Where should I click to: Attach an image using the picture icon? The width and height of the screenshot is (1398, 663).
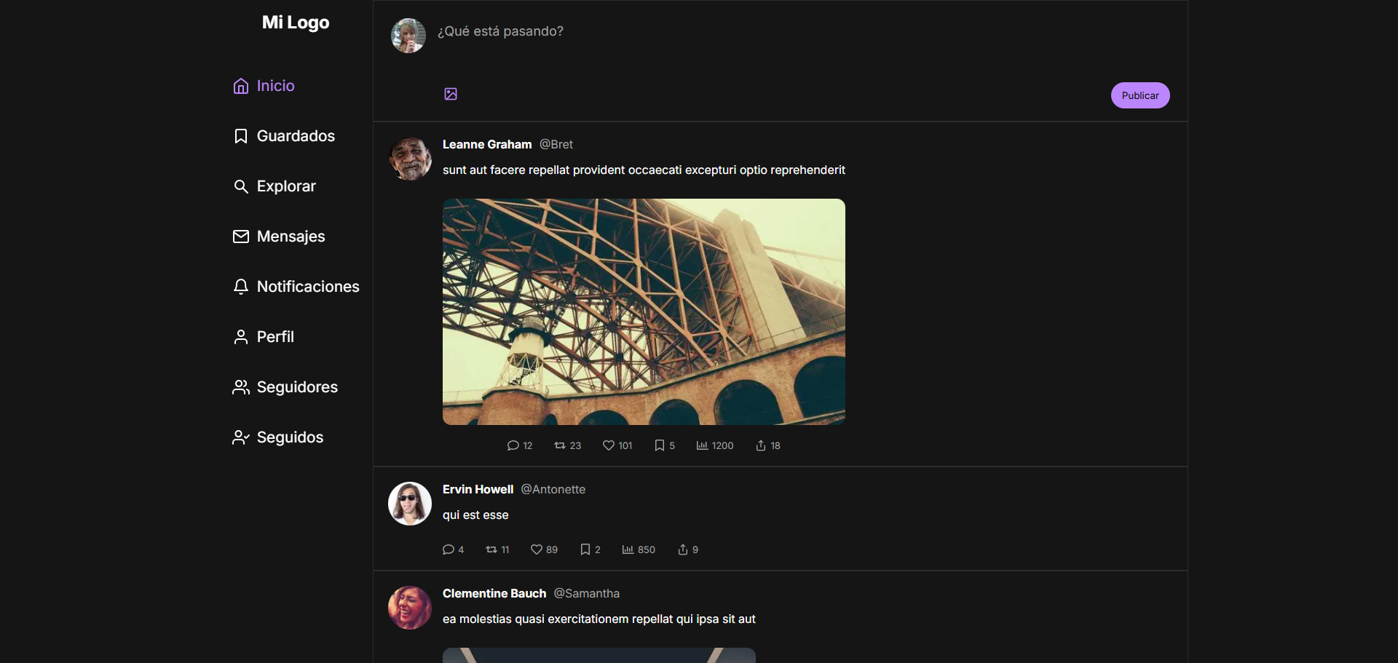pos(451,94)
